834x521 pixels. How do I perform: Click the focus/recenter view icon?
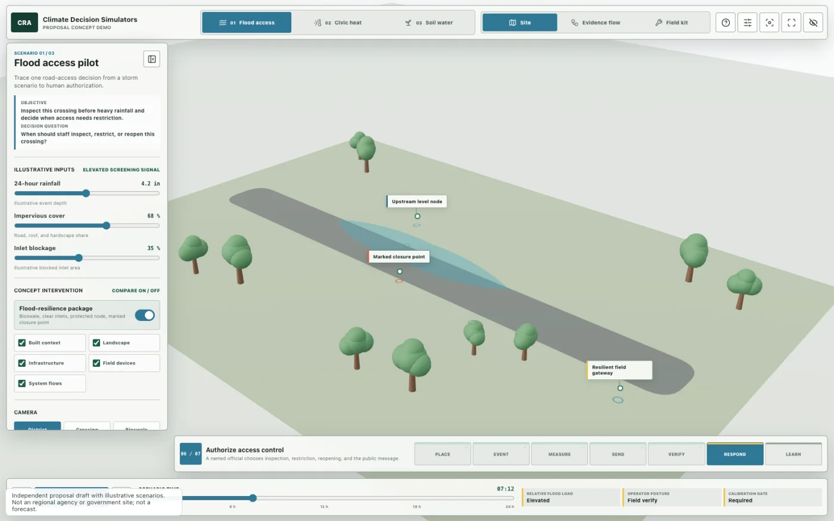pos(770,23)
